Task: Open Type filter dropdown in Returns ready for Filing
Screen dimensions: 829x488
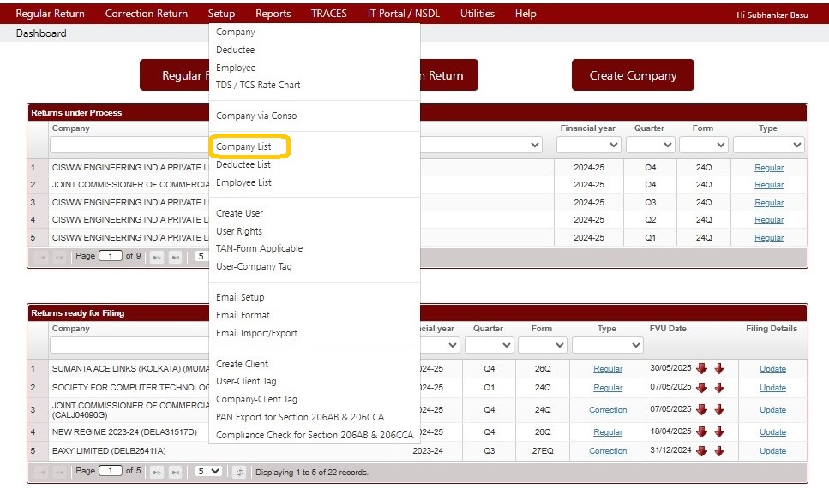Action: pyautogui.click(x=607, y=345)
